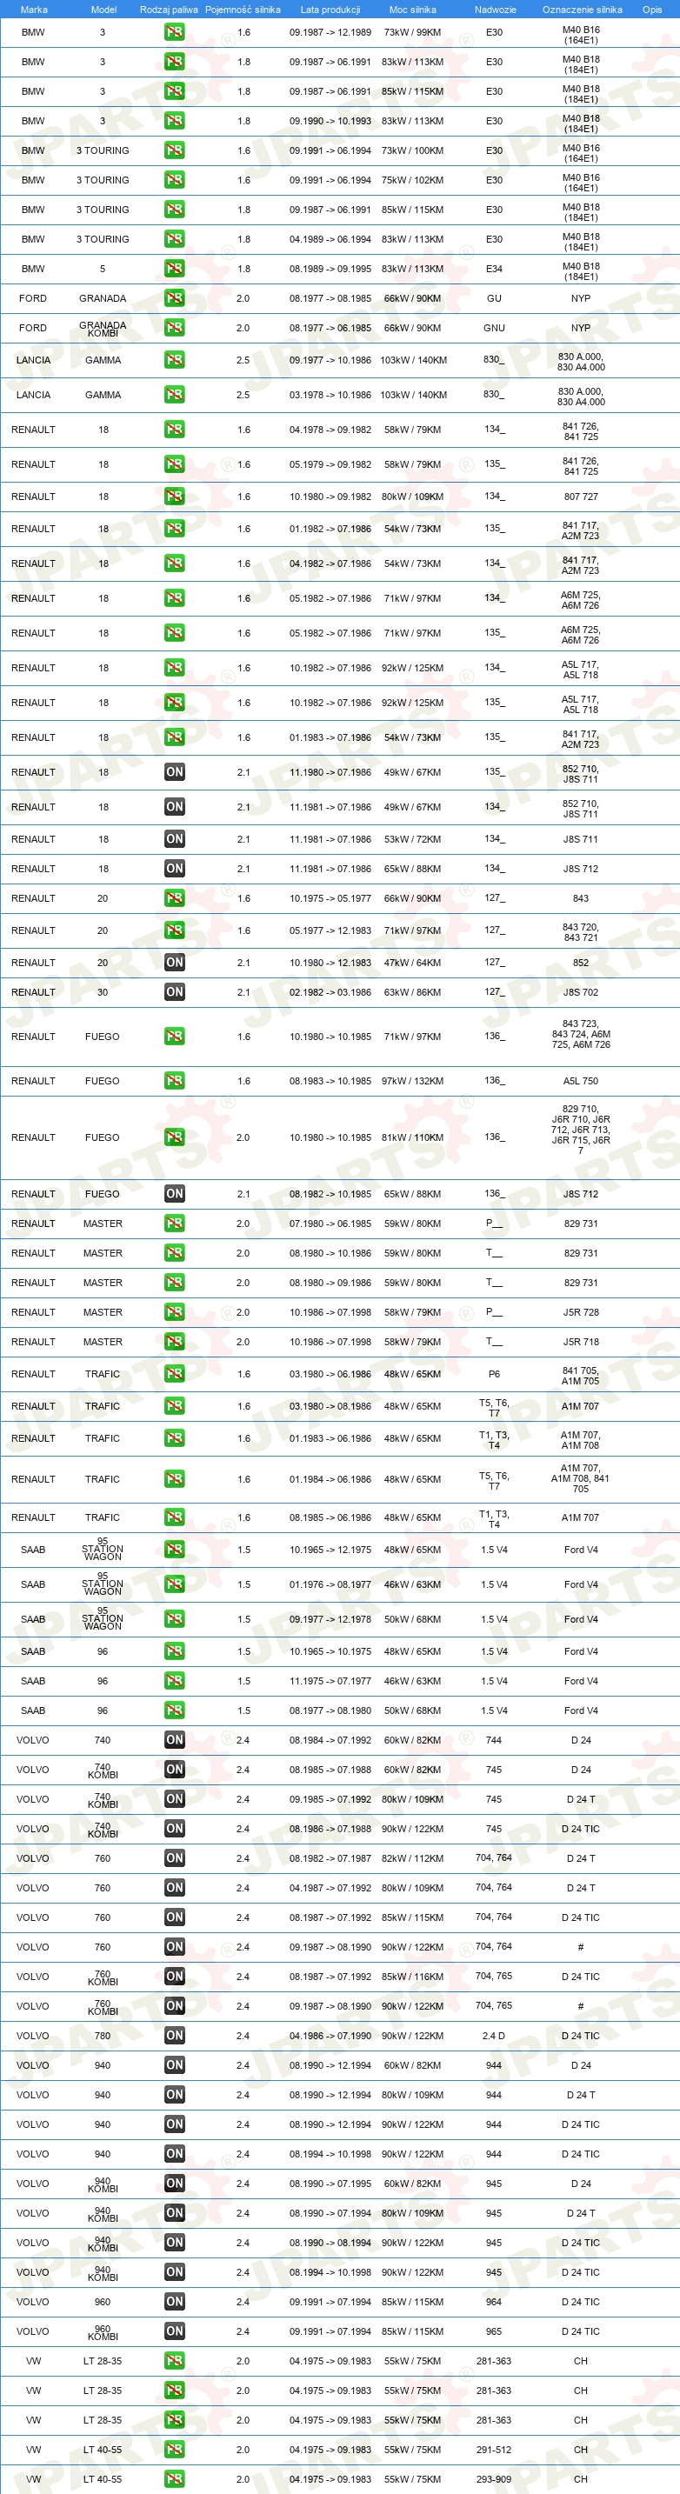The image size is (680, 2494).
Task: Click the petrol icon in the BMW 5 E34 row
Action: [175, 268]
